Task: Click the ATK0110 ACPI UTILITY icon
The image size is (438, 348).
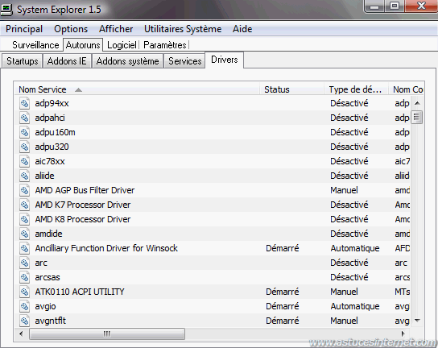Action: 25,292
